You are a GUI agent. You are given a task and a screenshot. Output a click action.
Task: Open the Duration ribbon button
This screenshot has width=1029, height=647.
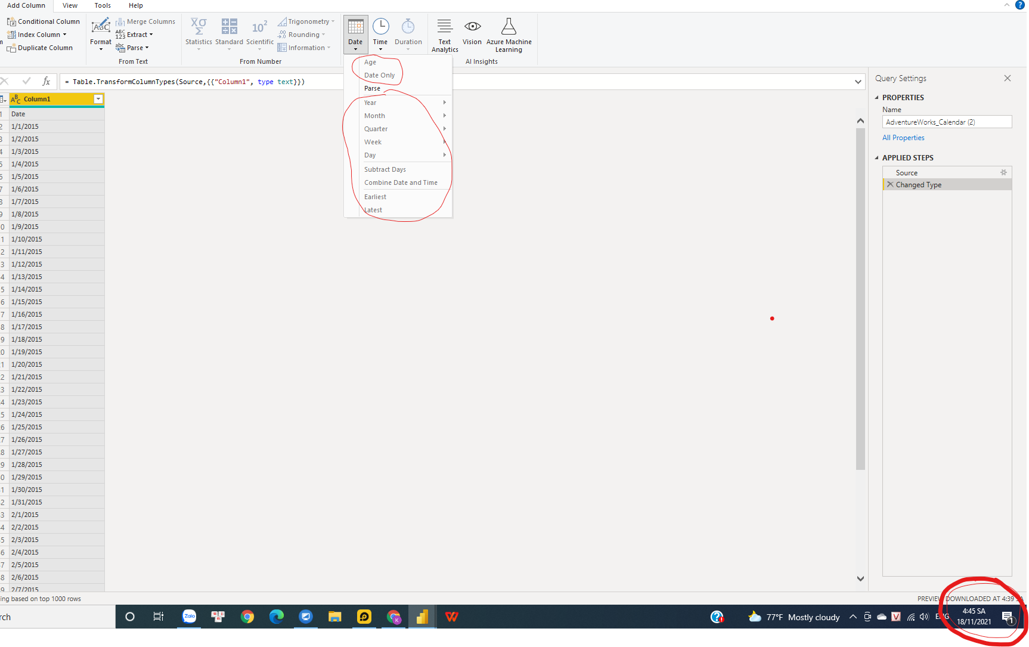click(408, 34)
